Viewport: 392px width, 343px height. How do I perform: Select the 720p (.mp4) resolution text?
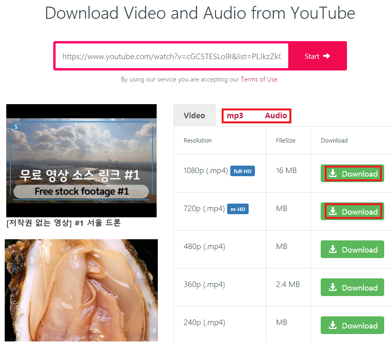tap(204, 209)
